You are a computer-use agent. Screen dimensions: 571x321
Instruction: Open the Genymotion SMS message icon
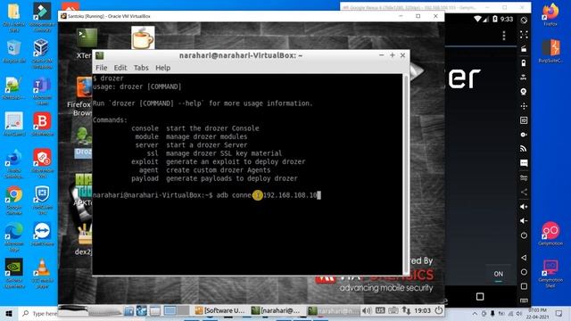(524, 162)
